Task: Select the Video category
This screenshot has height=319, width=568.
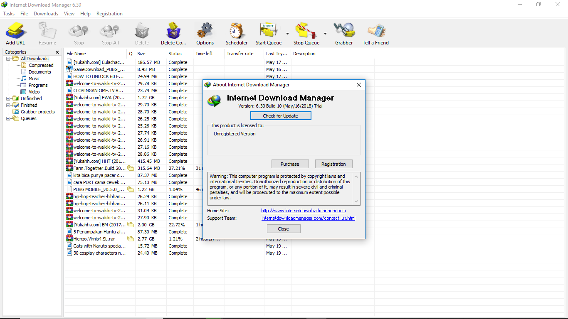Action: click(x=34, y=92)
